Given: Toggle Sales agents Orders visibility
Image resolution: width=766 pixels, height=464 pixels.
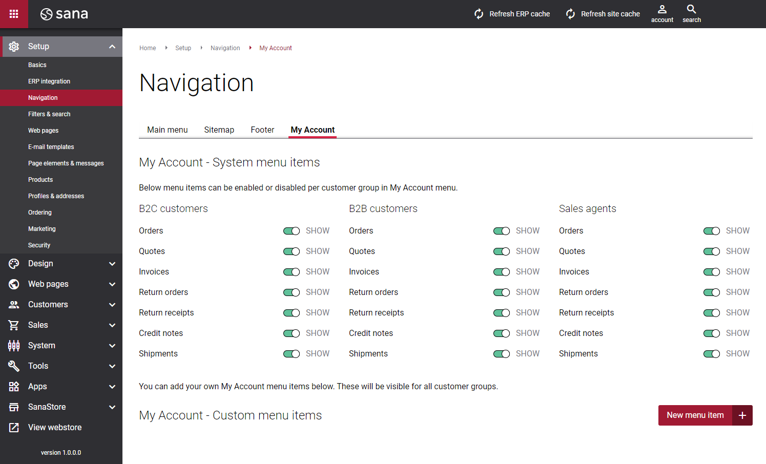Looking at the screenshot, I should click(712, 231).
